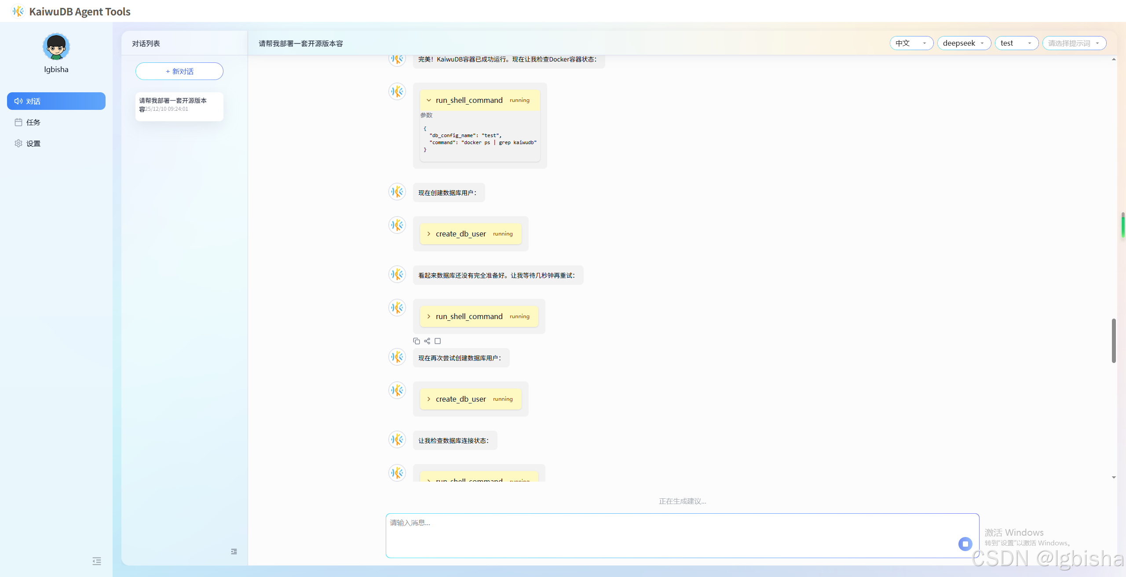
Task: Open the 中文 language dropdown
Action: click(911, 43)
